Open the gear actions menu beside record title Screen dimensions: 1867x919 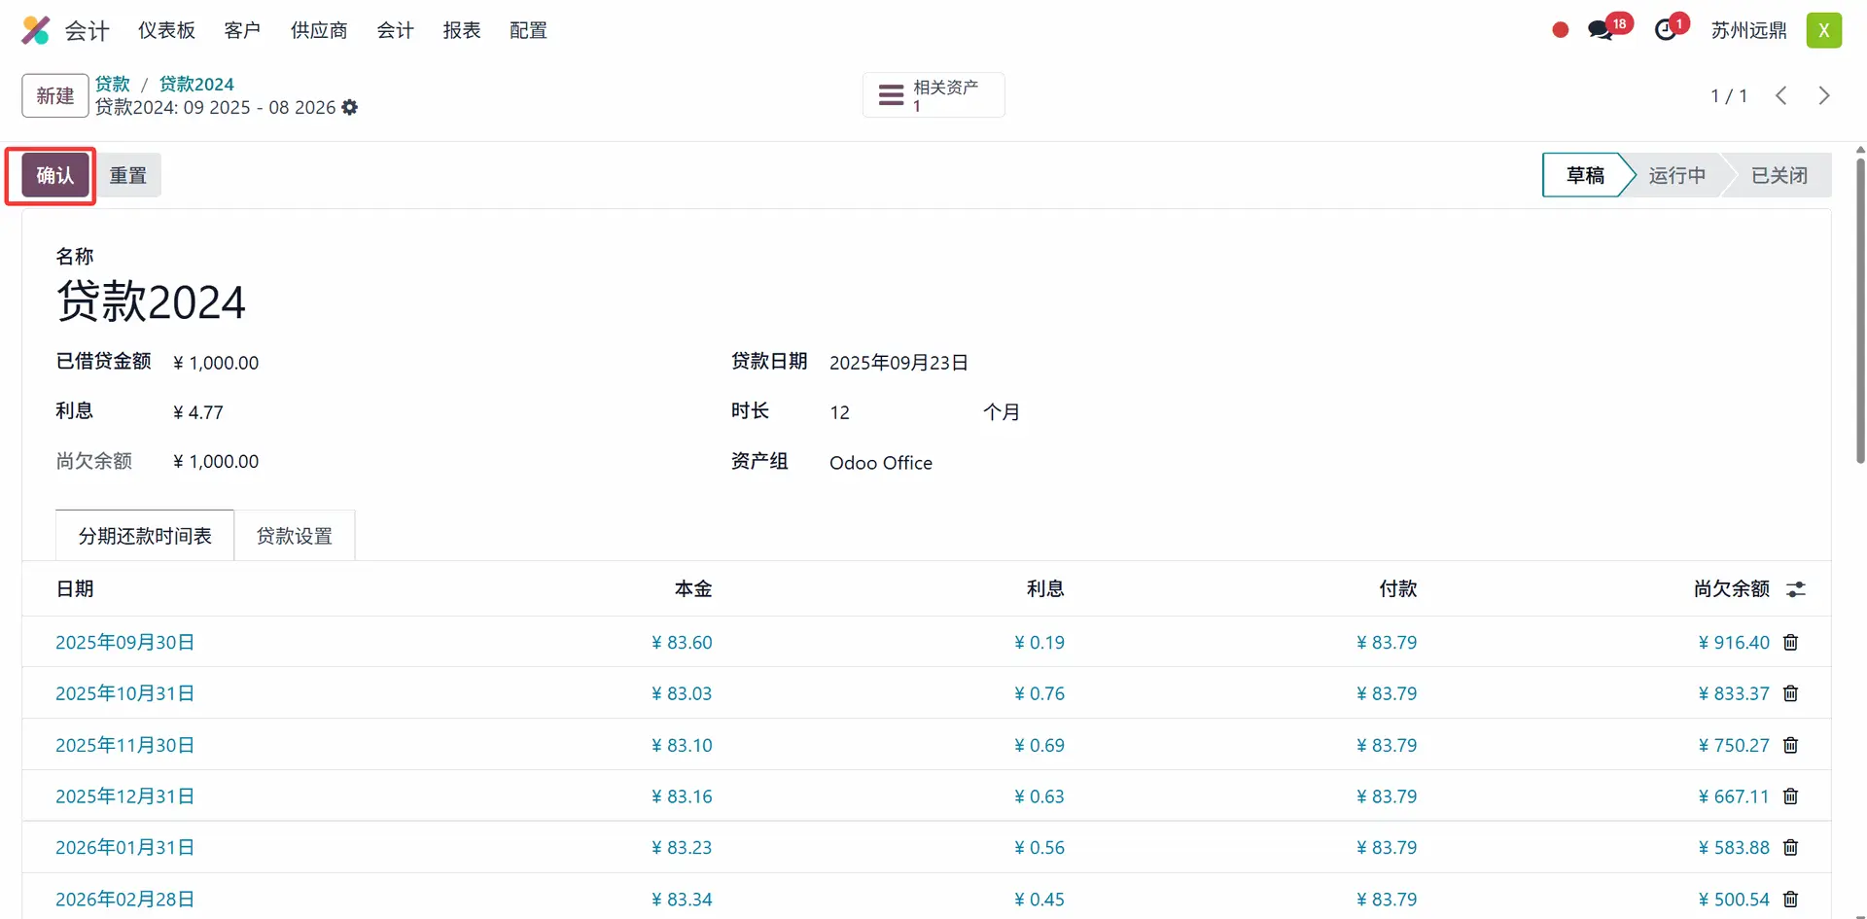(350, 108)
